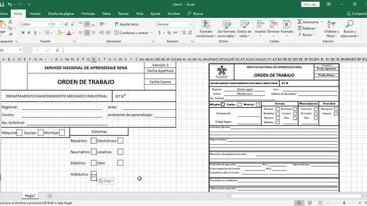Image resolution: width=367 pixels, height=206 pixels.
Task: Open the font color A
Action: 69,33
